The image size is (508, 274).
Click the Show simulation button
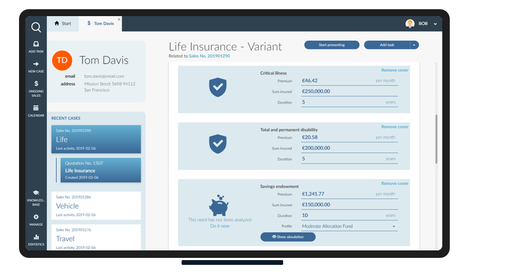coord(288,237)
